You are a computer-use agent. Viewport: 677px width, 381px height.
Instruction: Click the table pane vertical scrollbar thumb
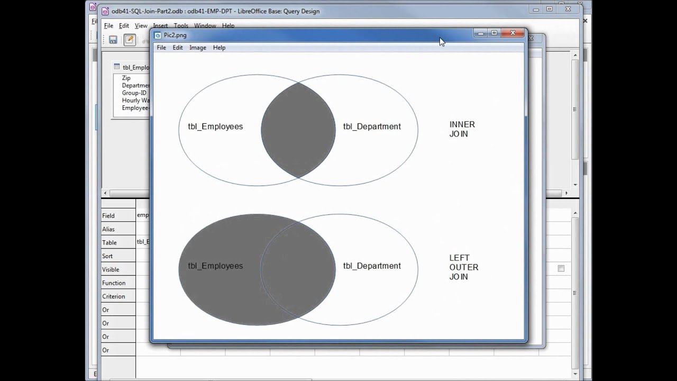575,110
